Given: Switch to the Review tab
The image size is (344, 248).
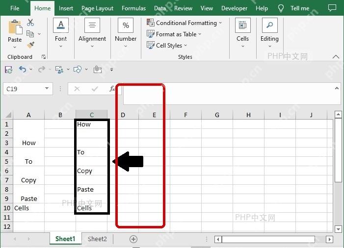Looking at the screenshot, I should tap(183, 8).
